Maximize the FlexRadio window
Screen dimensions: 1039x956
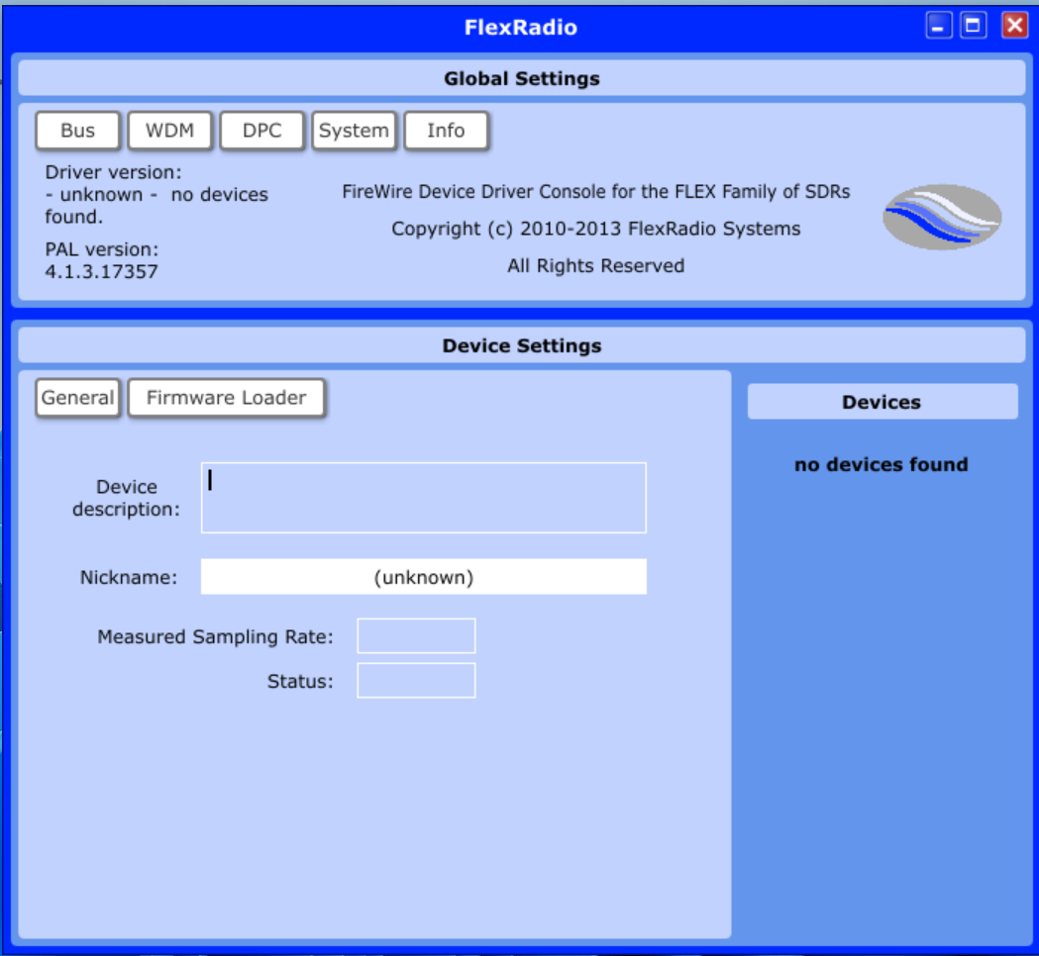pos(973,26)
